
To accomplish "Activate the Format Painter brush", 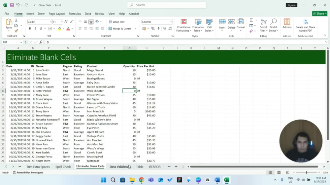I will 16,31.
